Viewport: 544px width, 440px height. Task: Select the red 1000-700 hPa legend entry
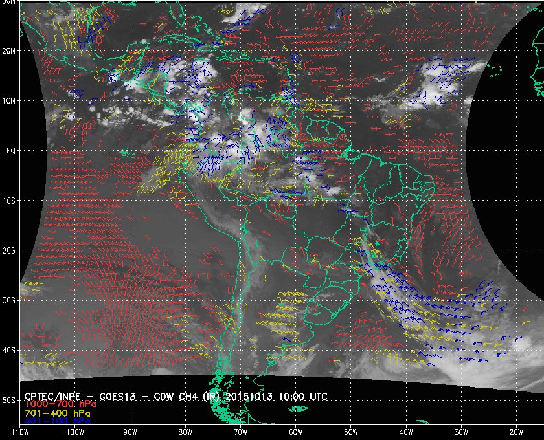coord(60,404)
